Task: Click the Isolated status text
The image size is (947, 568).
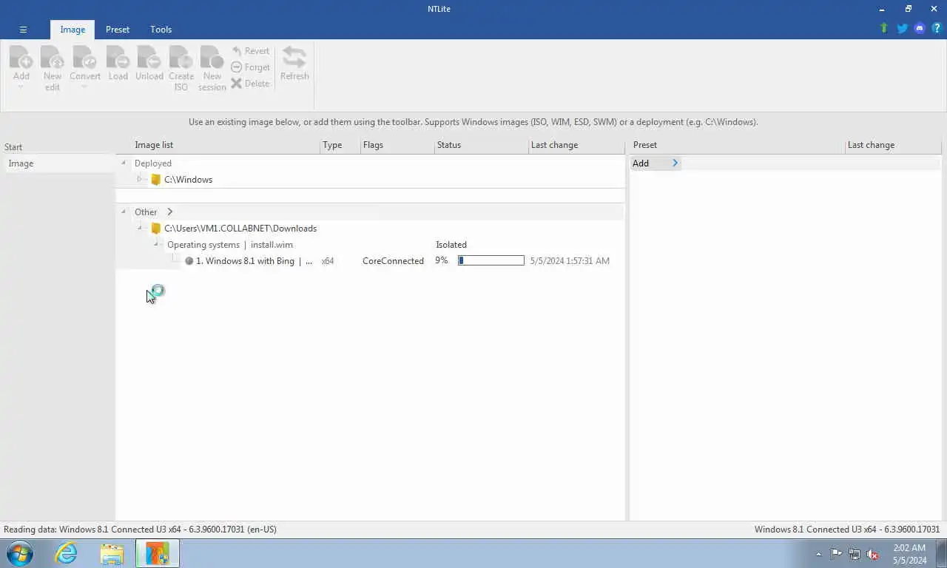Action: tap(451, 245)
